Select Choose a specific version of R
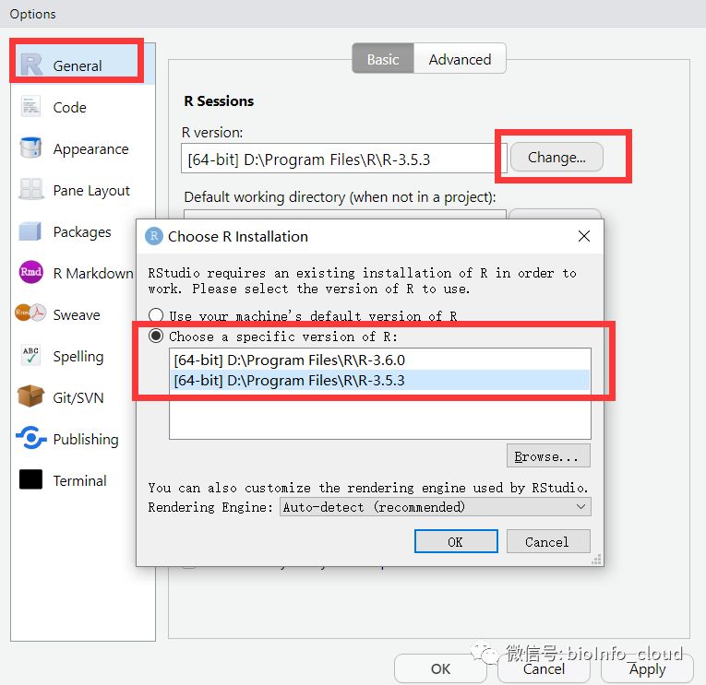706x685 pixels. 156,336
